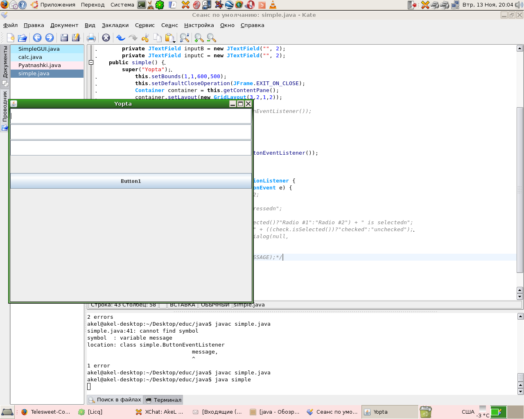Viewport: 524px width, 419px height.
Task: Switch to the Поиск в файлах tab
Action: pos(115,400)
